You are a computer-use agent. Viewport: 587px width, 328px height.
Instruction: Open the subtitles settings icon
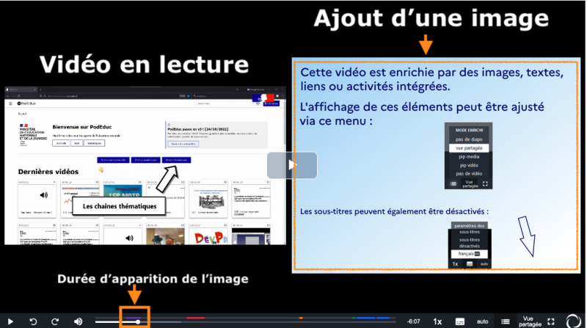(x=460, y=321)
